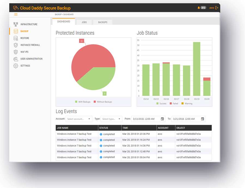Click info icon on 01:12:48 PM row

coord(101,152)
